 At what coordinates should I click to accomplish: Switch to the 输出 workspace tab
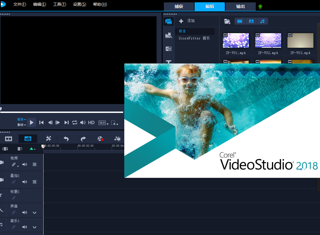(x=240, y=7)
